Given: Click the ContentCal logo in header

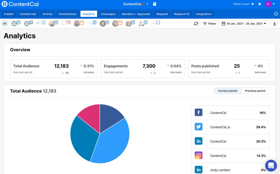Looking at the screenshot, I should [x=20, y=4].
